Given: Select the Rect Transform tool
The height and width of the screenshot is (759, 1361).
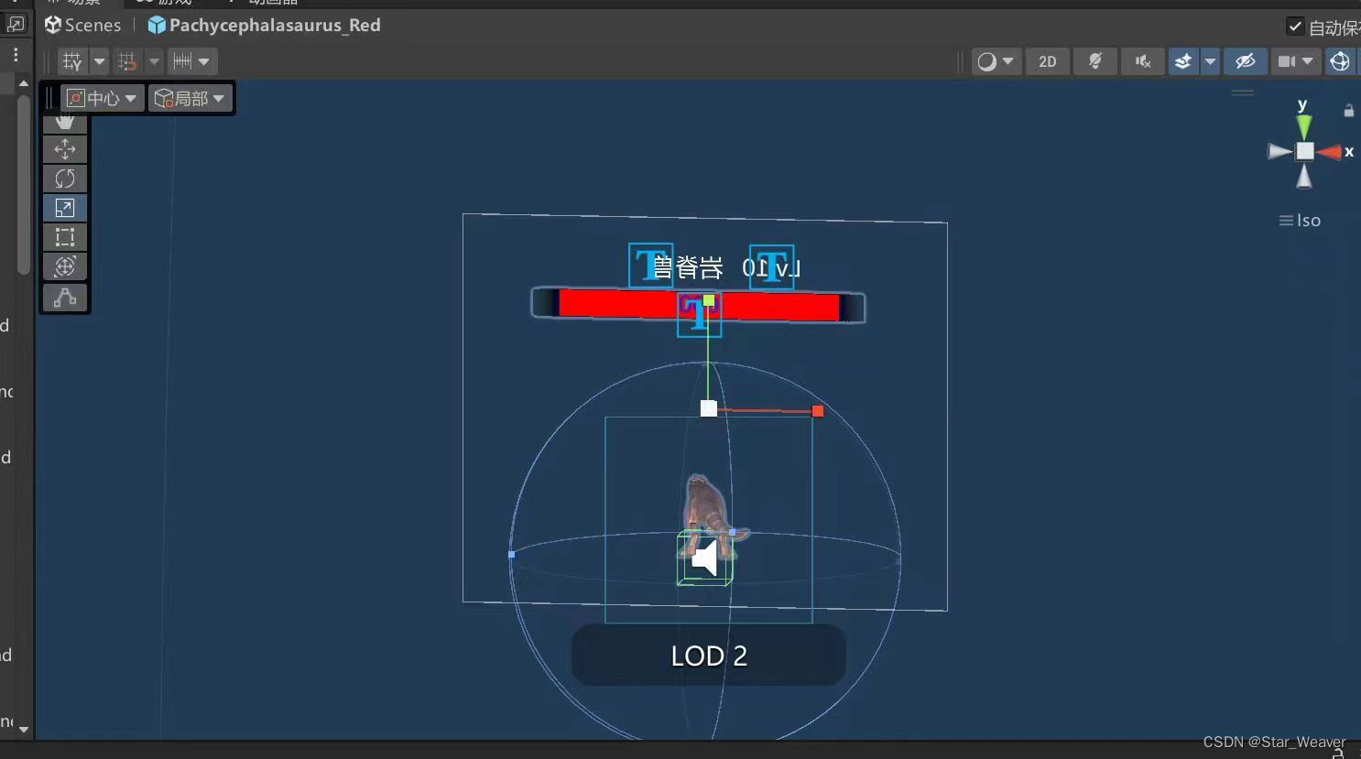Looking at the screenshot, I should click(x=65, y=237).
